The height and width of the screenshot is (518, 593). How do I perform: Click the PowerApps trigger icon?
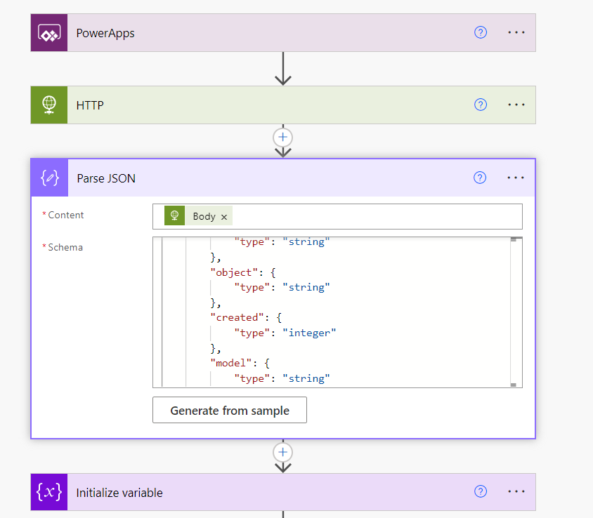[48, 33]
